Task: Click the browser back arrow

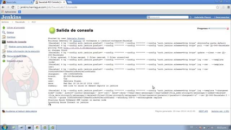Action: (x=3, y=7)
